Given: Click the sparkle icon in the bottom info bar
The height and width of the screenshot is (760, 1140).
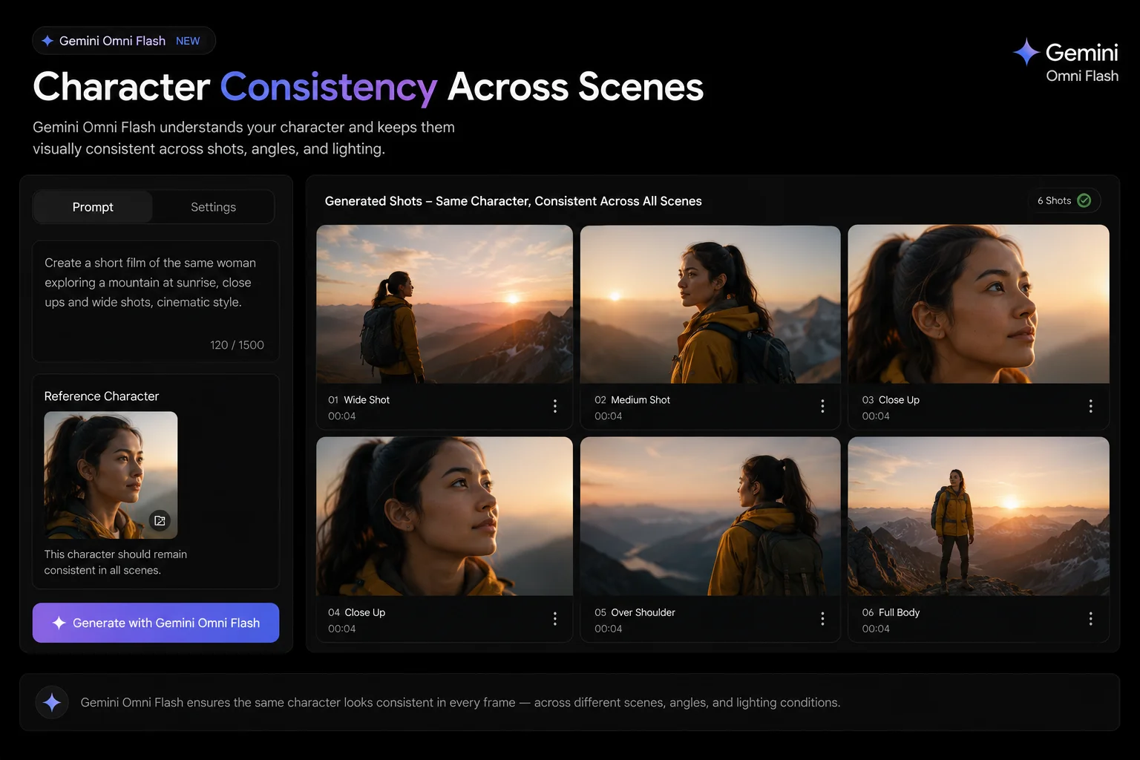Looking at the screenshot, I should tap(52, 702).
